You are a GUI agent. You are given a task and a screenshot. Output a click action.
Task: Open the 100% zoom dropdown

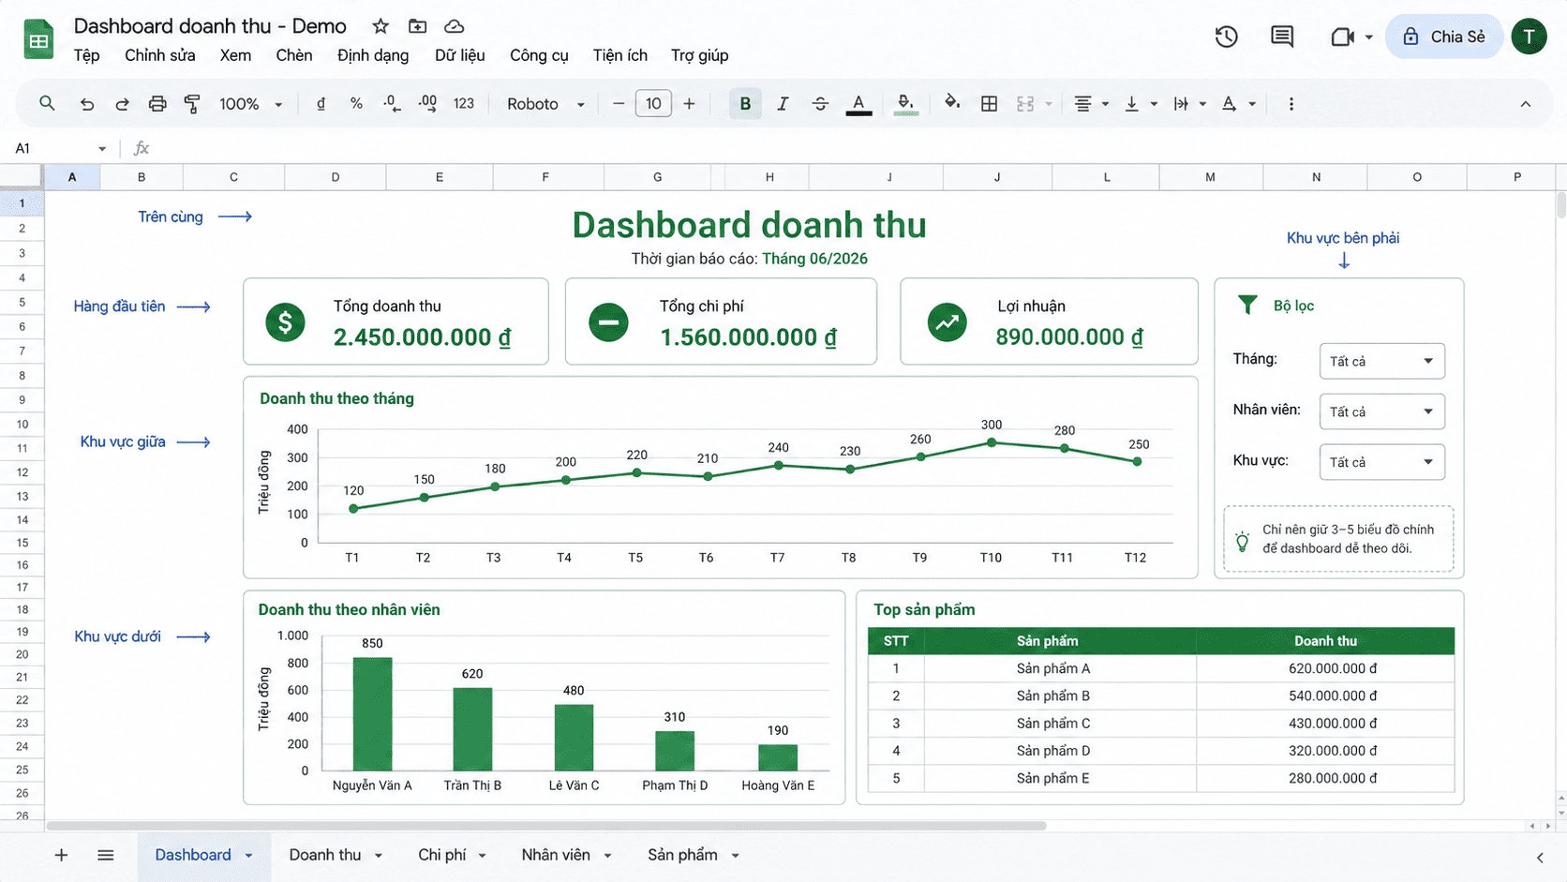(250, 104)
